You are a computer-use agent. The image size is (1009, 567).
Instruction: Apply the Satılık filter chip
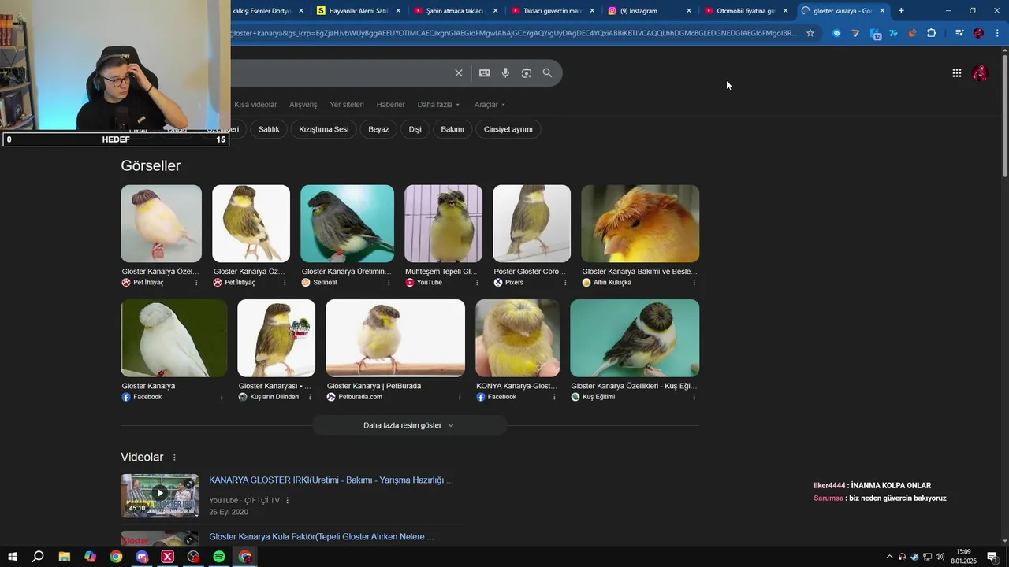pos(269,129)
